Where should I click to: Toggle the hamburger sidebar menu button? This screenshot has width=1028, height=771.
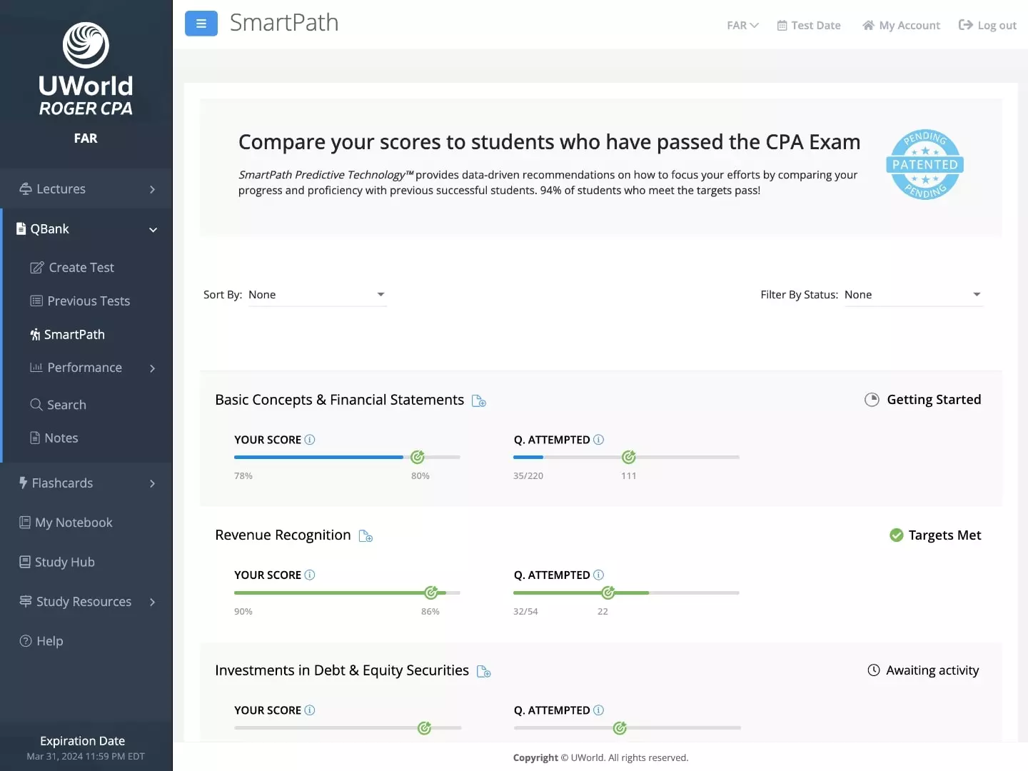[x=201, y=24]
